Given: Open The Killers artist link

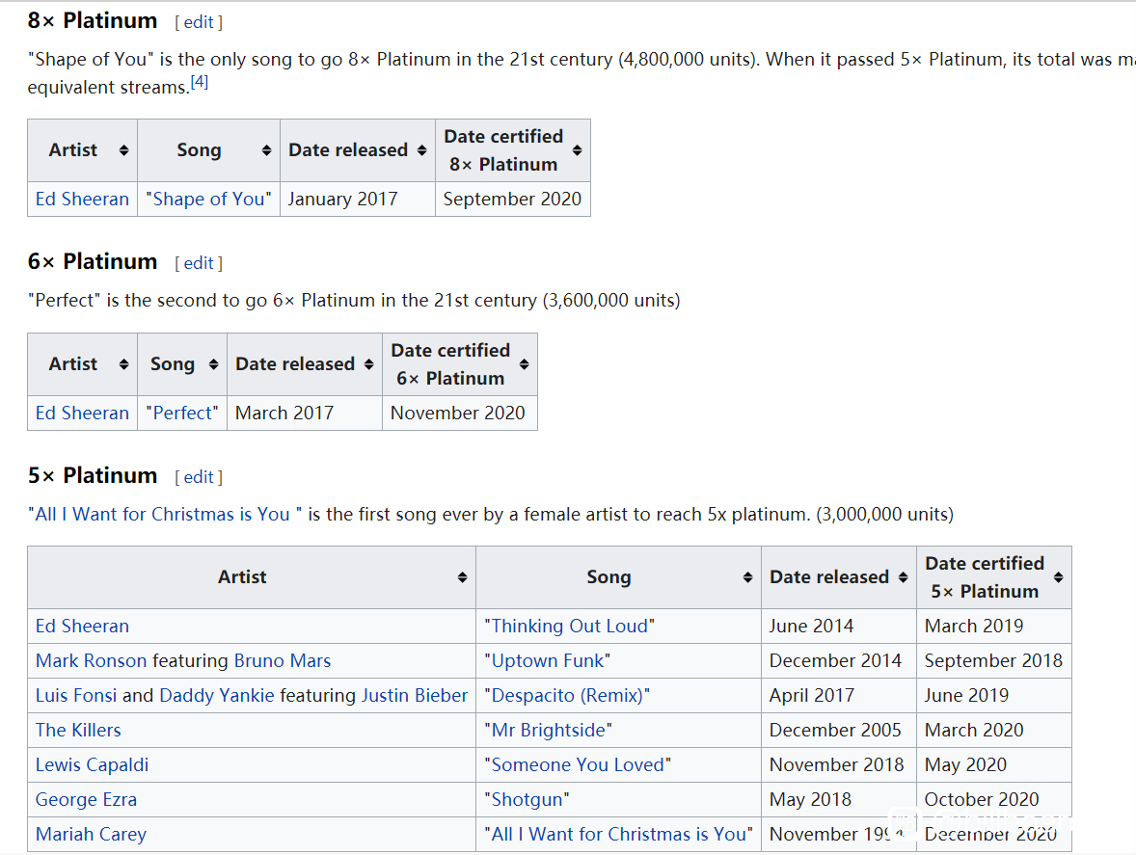Looking at the screenshot, I should pos(78,731).
